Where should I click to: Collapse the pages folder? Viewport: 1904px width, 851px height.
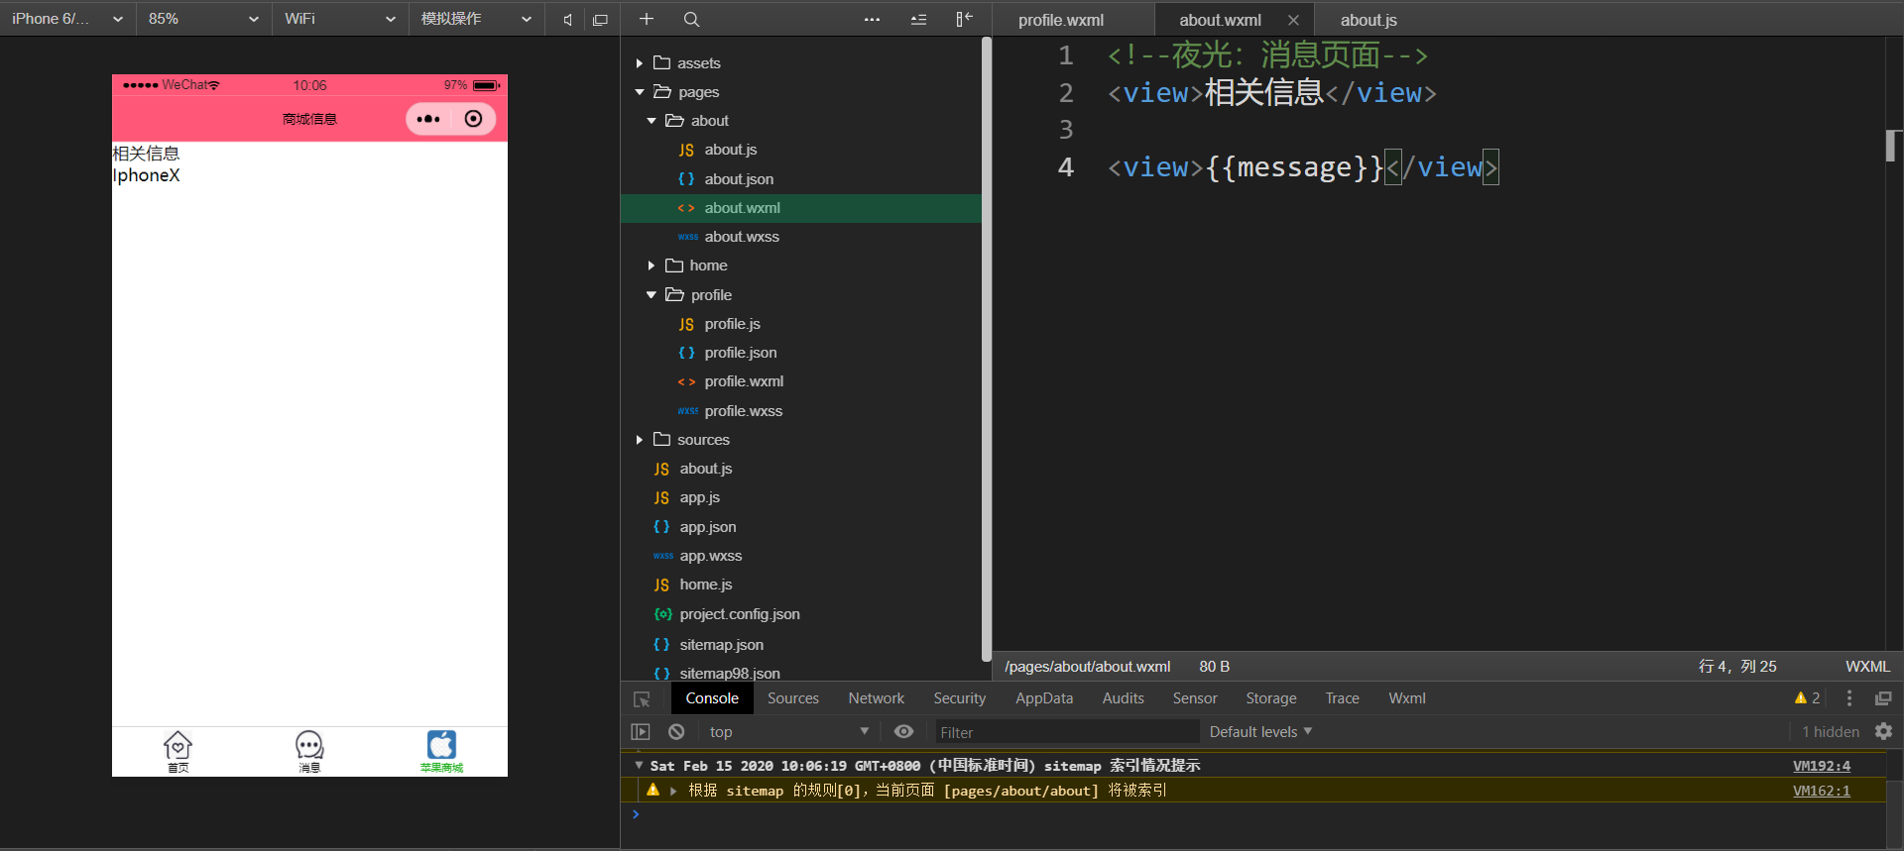[640, 92]
